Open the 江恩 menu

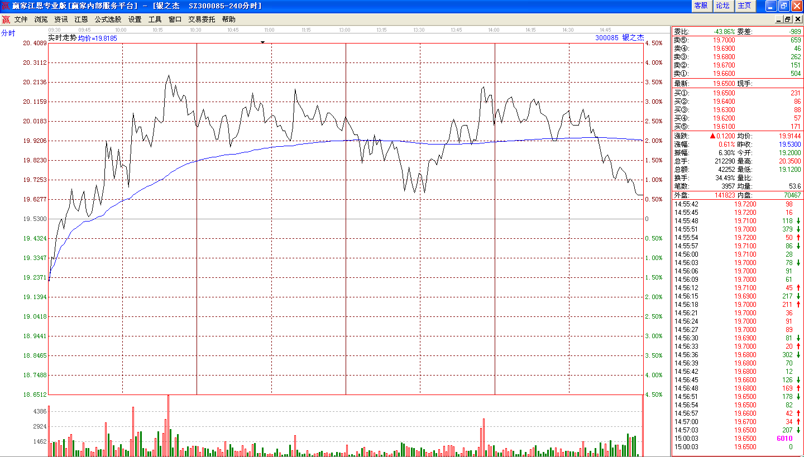pyautogui.click(x=81, y=19)
